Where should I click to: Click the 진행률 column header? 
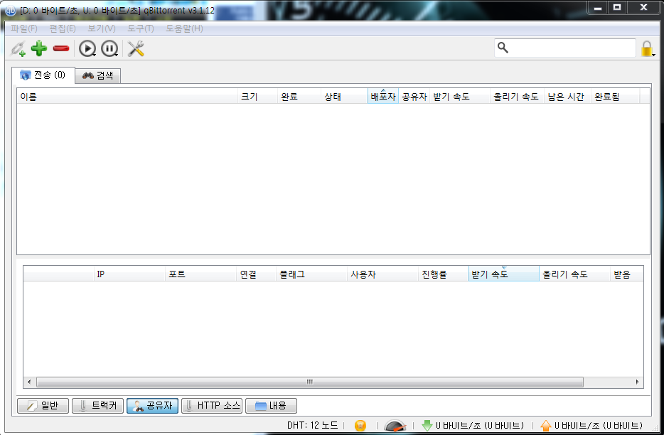coord(443,274)
